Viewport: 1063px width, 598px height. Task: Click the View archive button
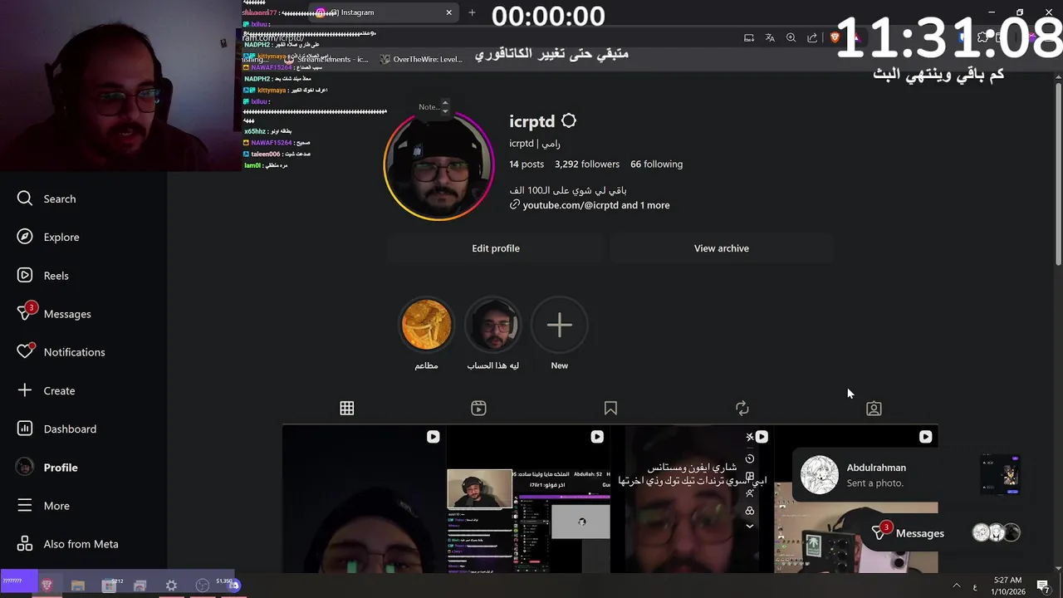[x=722, y=248]
